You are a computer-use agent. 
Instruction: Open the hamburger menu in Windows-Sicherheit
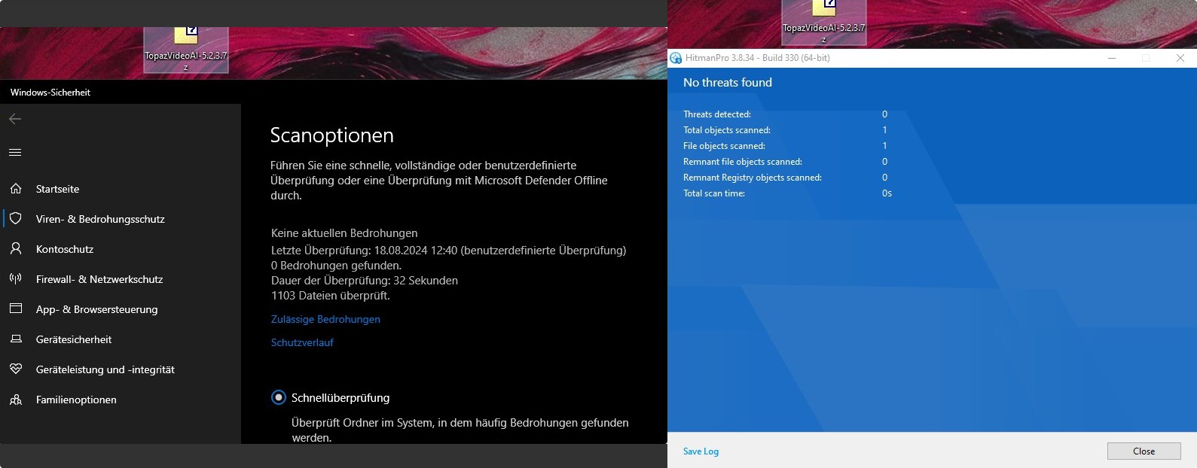point(15,153)
